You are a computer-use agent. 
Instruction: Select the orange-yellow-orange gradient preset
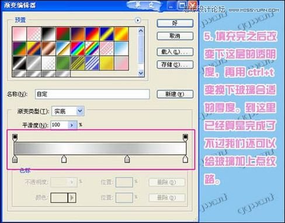tap(121, 34)
